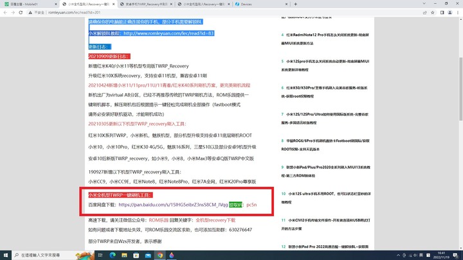This screenshot has width=463, height=260.
Task: Open Microsoft Store from the taskbar
Action: pos(136,255)
